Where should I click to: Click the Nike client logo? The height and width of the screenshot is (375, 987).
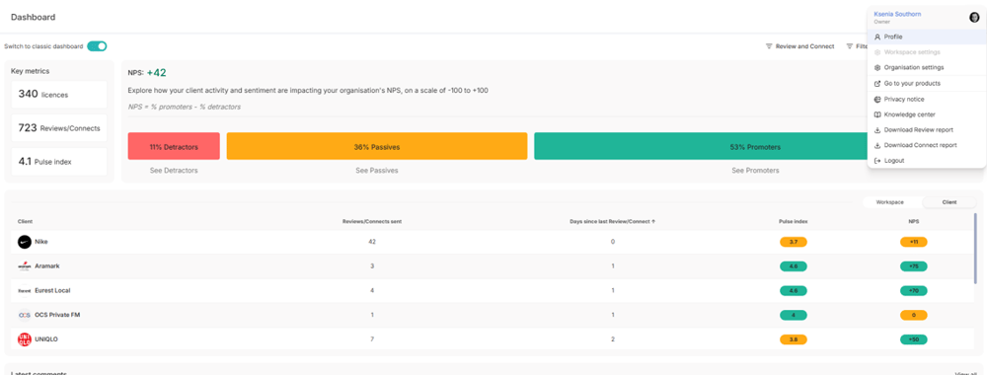(x=25, y=242)
